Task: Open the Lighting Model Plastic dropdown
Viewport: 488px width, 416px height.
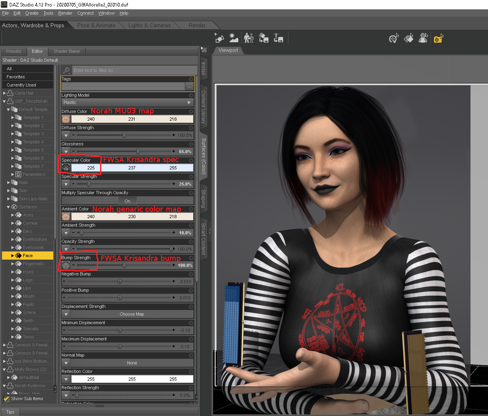Action: [127, 103]
